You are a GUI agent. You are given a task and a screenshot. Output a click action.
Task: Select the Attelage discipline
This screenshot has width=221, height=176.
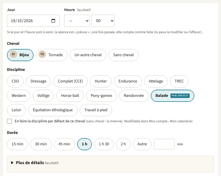[x=156, y=81]
